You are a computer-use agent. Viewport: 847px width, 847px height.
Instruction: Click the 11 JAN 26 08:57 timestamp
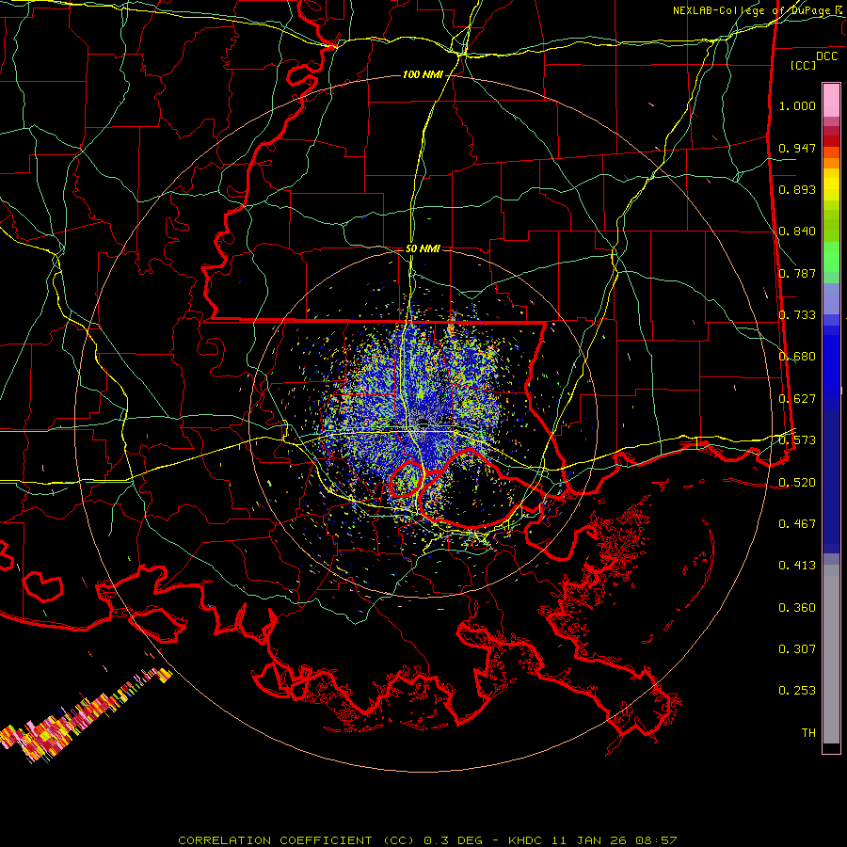point(615,840)
